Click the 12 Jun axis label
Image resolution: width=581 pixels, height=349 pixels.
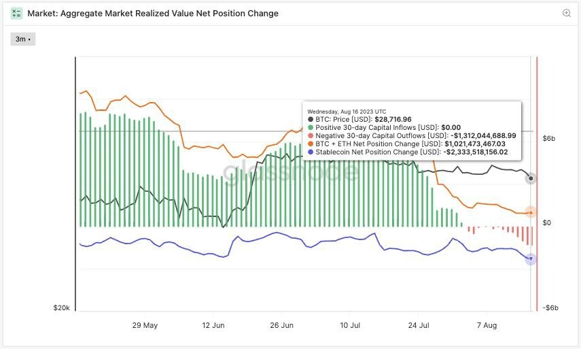click(x=213, y=325)
